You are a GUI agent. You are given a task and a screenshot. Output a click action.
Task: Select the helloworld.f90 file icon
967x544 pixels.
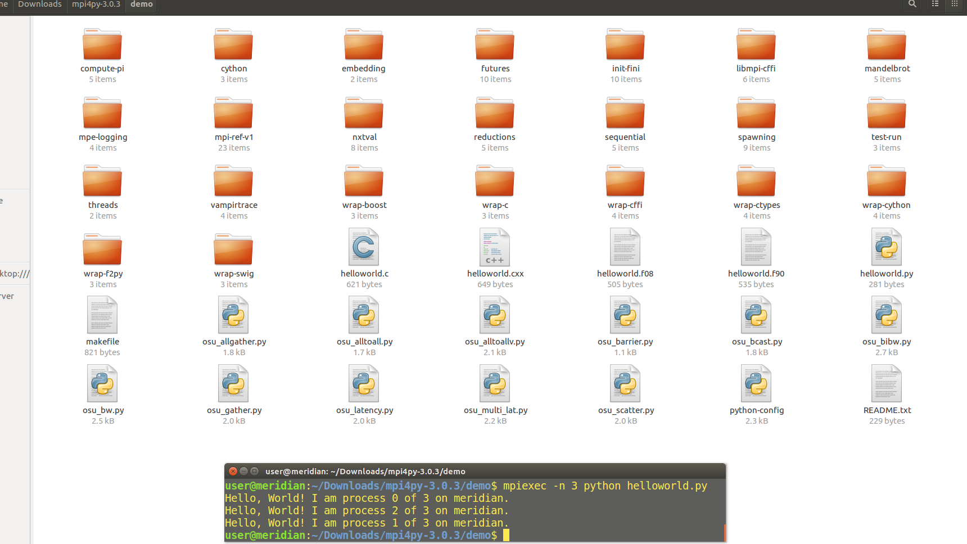(x=756, y=247)
